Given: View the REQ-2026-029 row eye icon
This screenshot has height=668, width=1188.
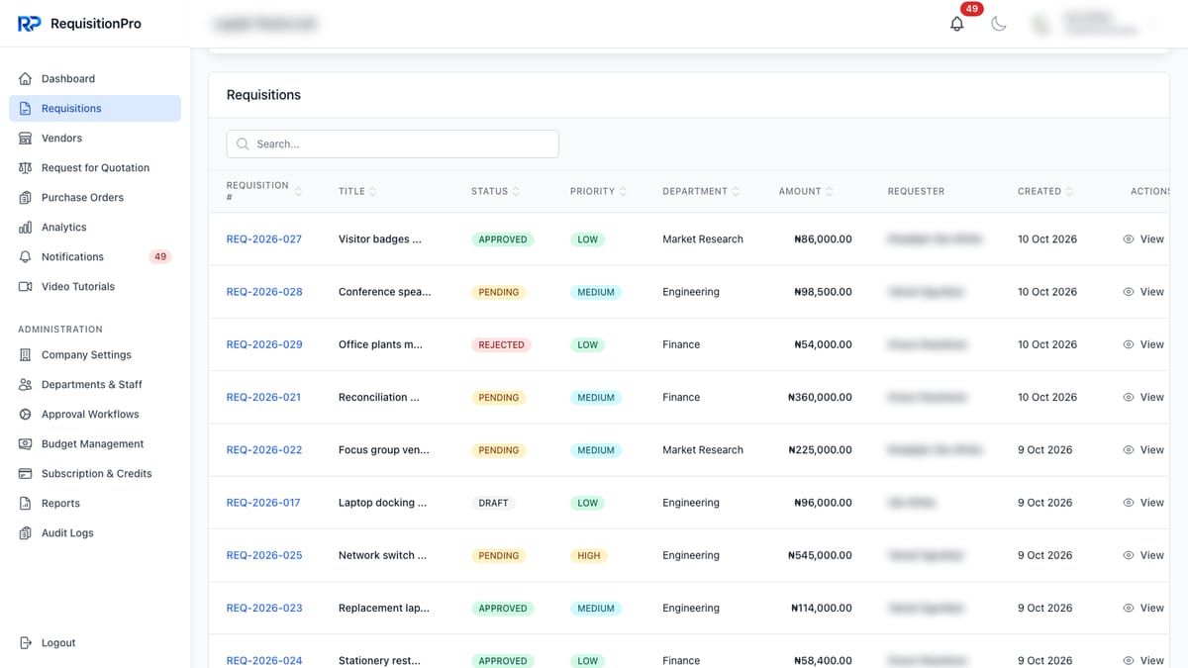Looking at the screenshot, I should (1129, 344).
